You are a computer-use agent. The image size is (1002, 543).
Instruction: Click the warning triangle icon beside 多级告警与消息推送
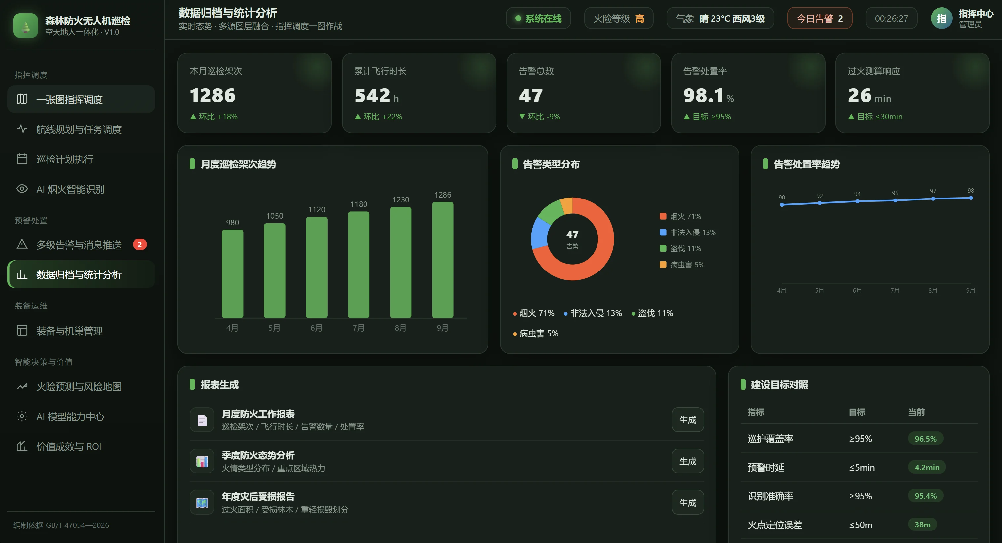point(22,244)
